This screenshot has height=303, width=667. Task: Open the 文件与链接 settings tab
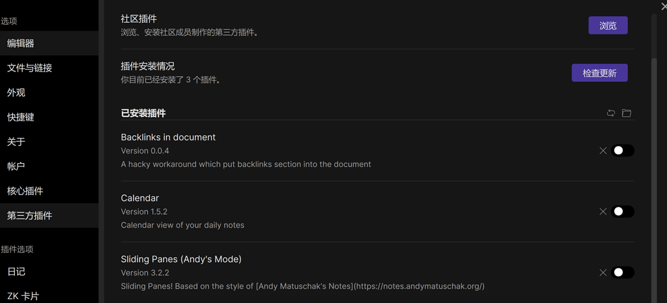(x=50, y=68)
